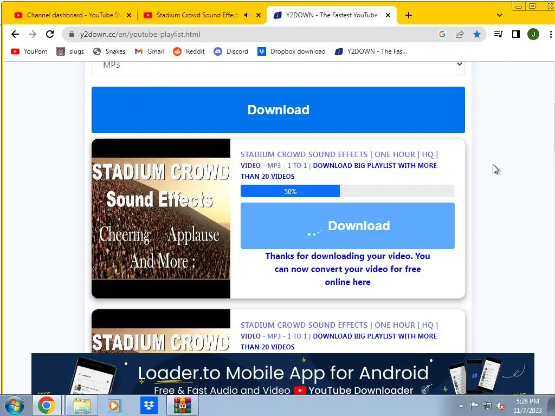
Task: Click the loading Download button under progress bar
Action: pos(347,226)
